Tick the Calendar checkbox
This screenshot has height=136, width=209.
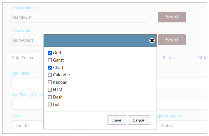click(50, 75)
